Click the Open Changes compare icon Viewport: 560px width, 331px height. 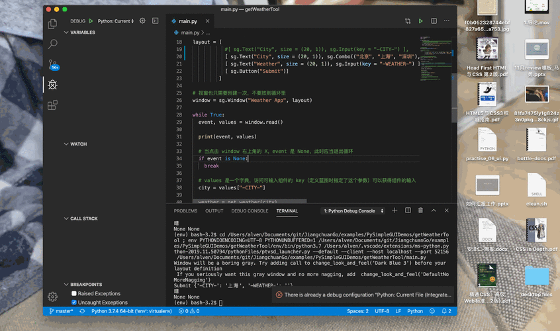coord(408,21)
